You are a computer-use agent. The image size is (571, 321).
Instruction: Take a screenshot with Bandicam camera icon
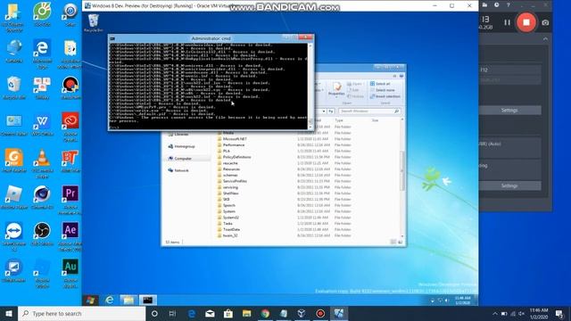tap(545, 22)
